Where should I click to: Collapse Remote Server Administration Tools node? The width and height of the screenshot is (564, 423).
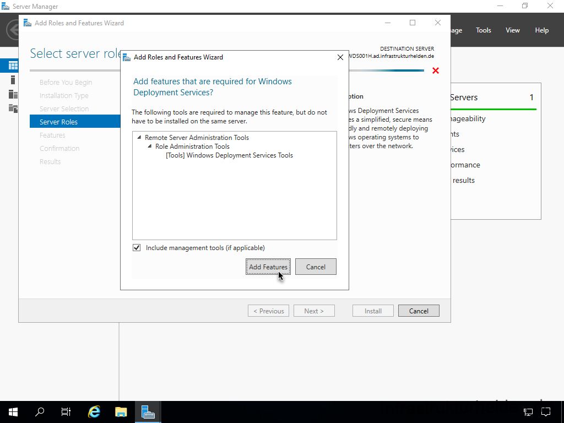tap(139, 137)
